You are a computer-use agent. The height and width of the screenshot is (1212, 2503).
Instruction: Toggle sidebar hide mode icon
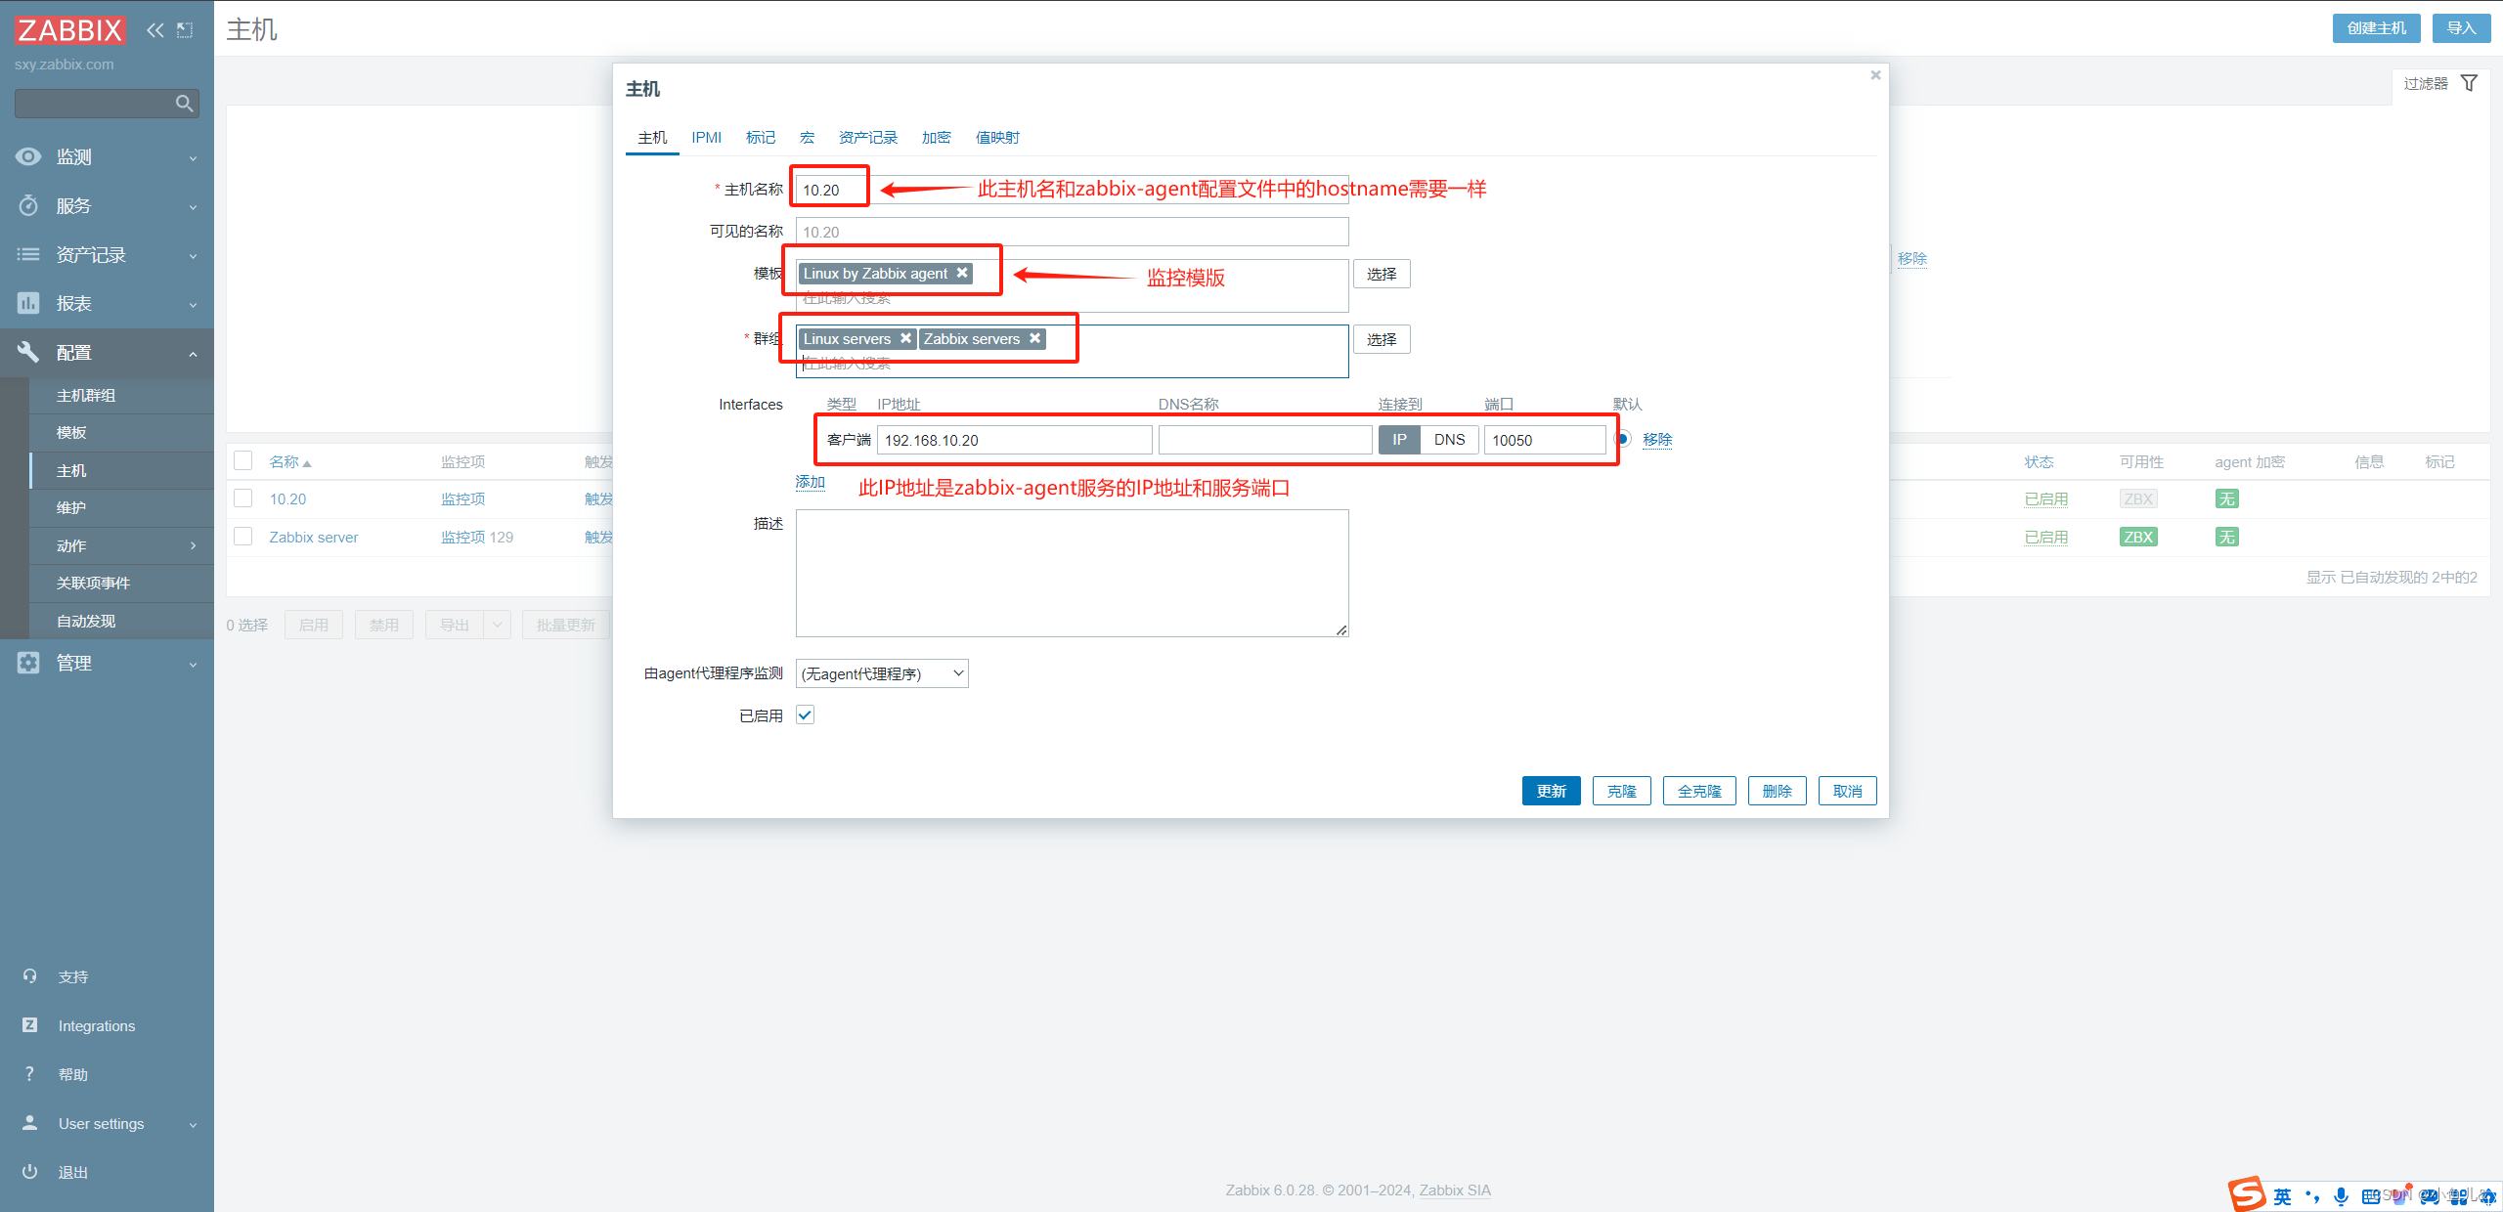(185, 30)
